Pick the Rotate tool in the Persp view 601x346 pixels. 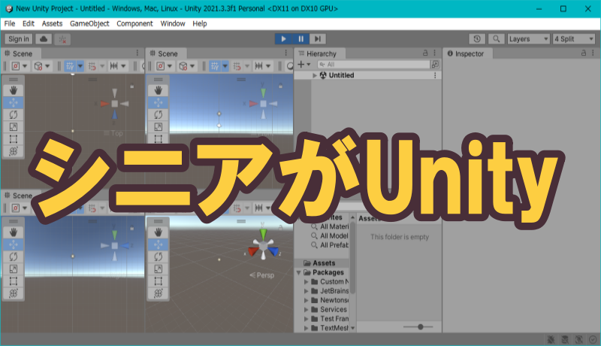[159, 256]
